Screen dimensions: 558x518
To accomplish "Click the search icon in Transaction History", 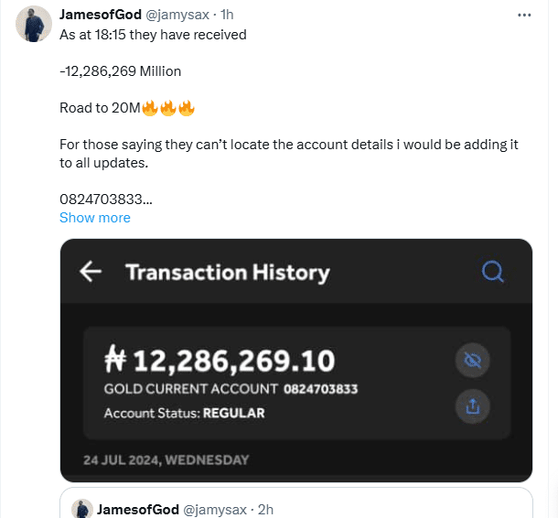I will coord(492,272).
